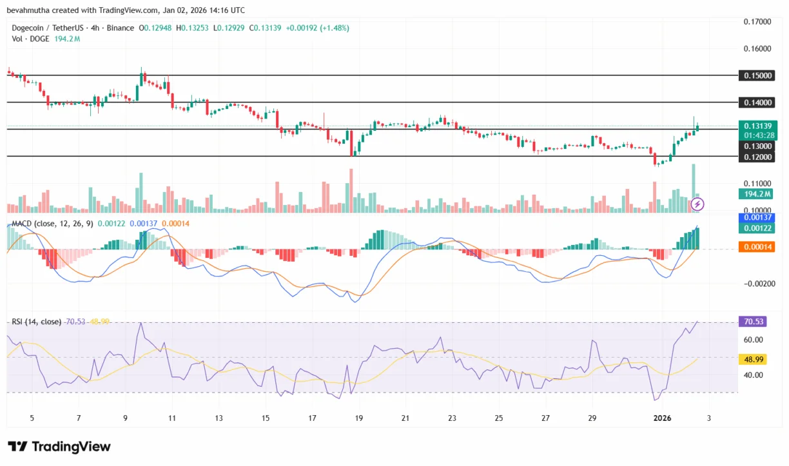Click the purple lightning bolt icon

coord(697,204)
